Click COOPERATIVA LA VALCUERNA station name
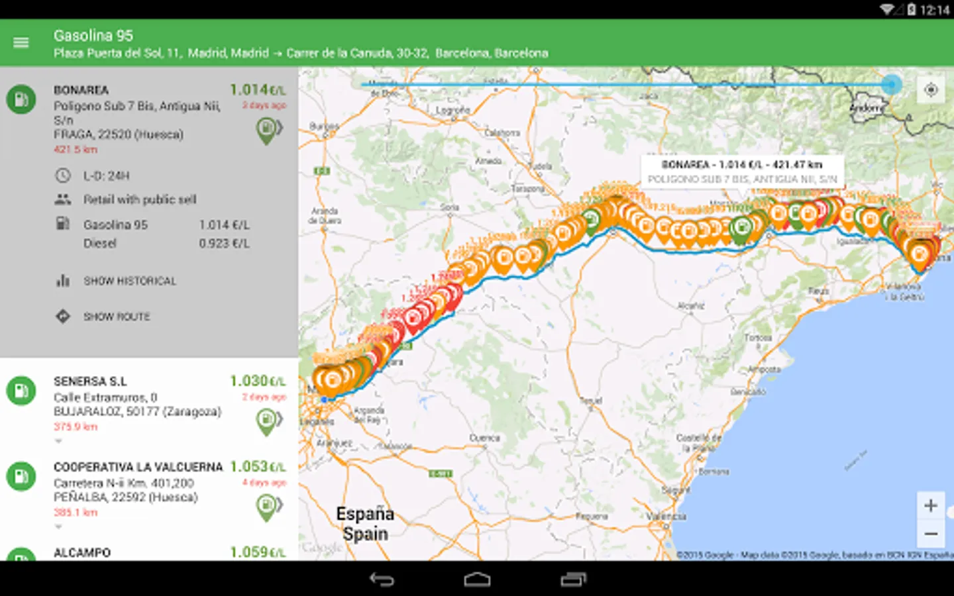Viewport: 954px width, 596px height. (138, 467)
